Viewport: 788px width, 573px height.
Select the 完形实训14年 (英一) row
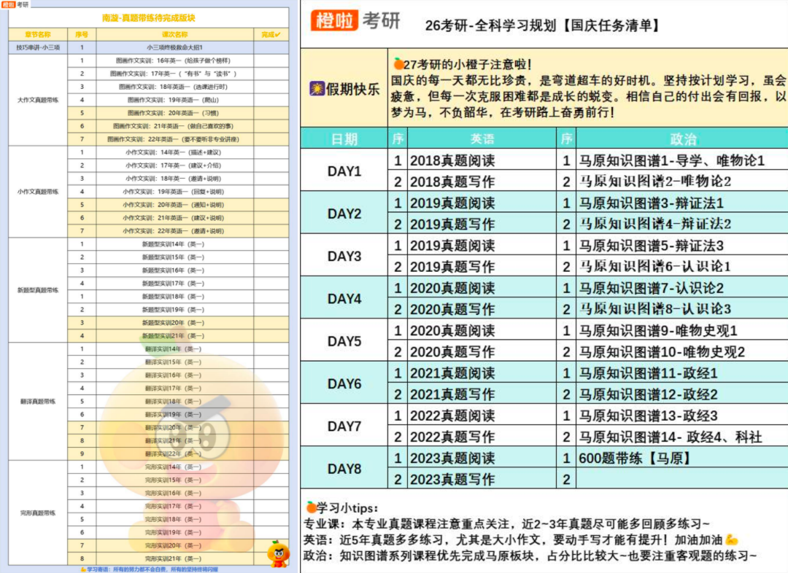click(x=175, y=467)
